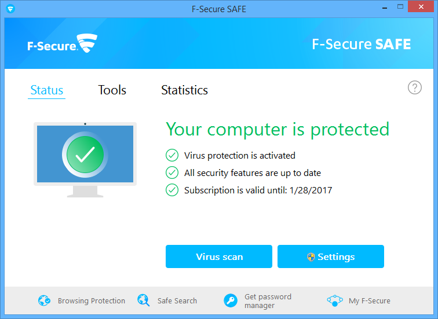Go to the Statistics tab
Viewport: 438px width, 319px height.
point(184,90)
